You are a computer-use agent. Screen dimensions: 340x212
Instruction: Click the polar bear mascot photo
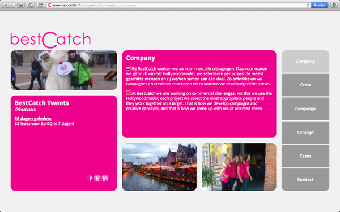point(63,70)
